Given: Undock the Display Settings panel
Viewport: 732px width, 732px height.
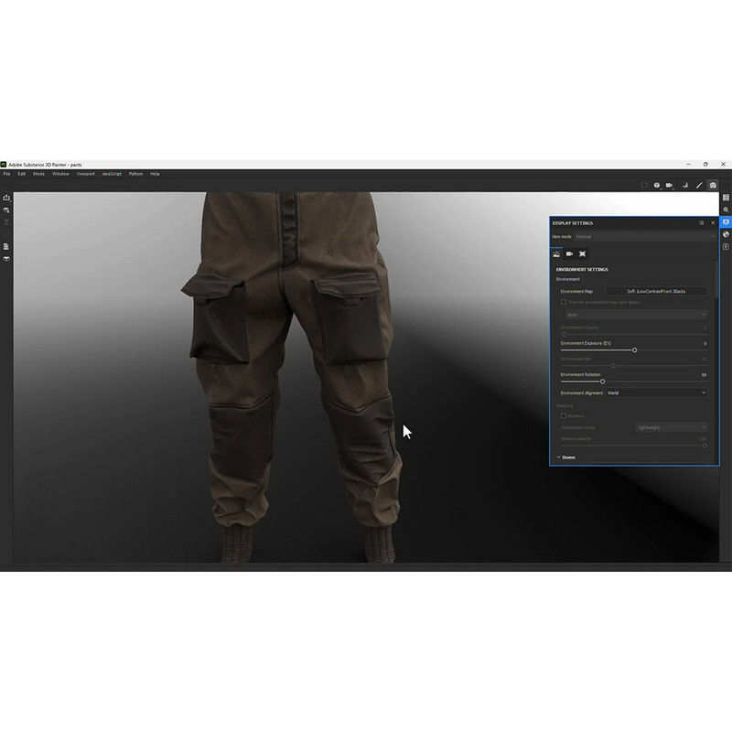Looking at the screenshot, I should click(x=702, y=222).
